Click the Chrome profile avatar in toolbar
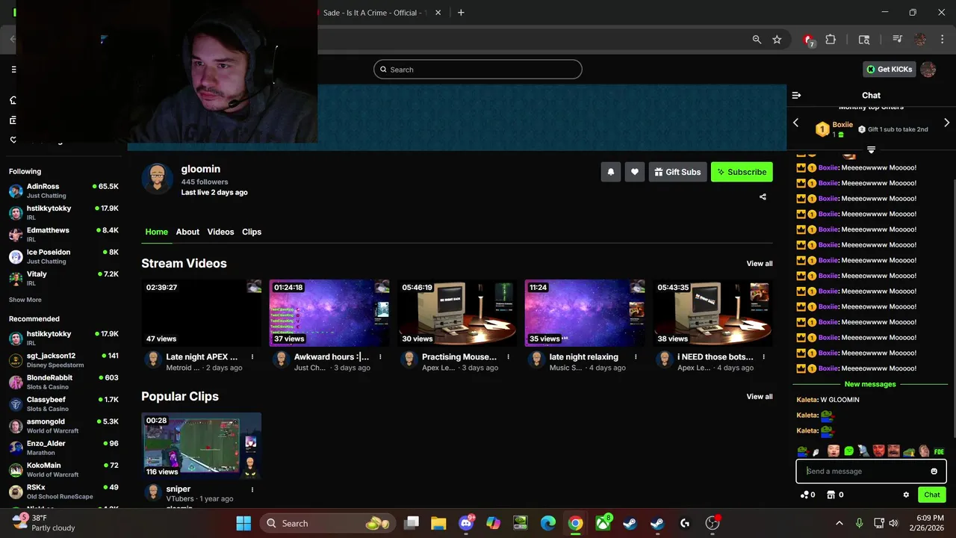 [920, 40]
